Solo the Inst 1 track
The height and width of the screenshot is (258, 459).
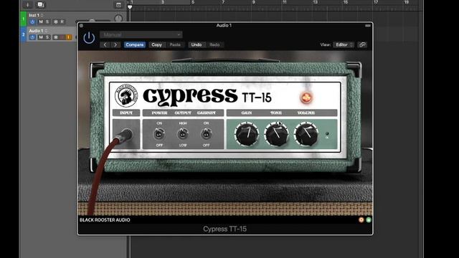[47, 21]
